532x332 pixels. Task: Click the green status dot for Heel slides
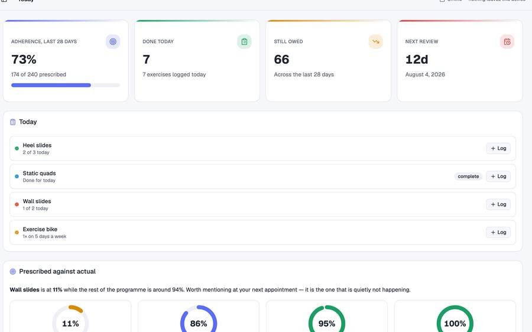[17, 148]
